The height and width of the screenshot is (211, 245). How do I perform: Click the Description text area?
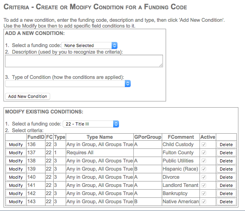tap(84, 61)
